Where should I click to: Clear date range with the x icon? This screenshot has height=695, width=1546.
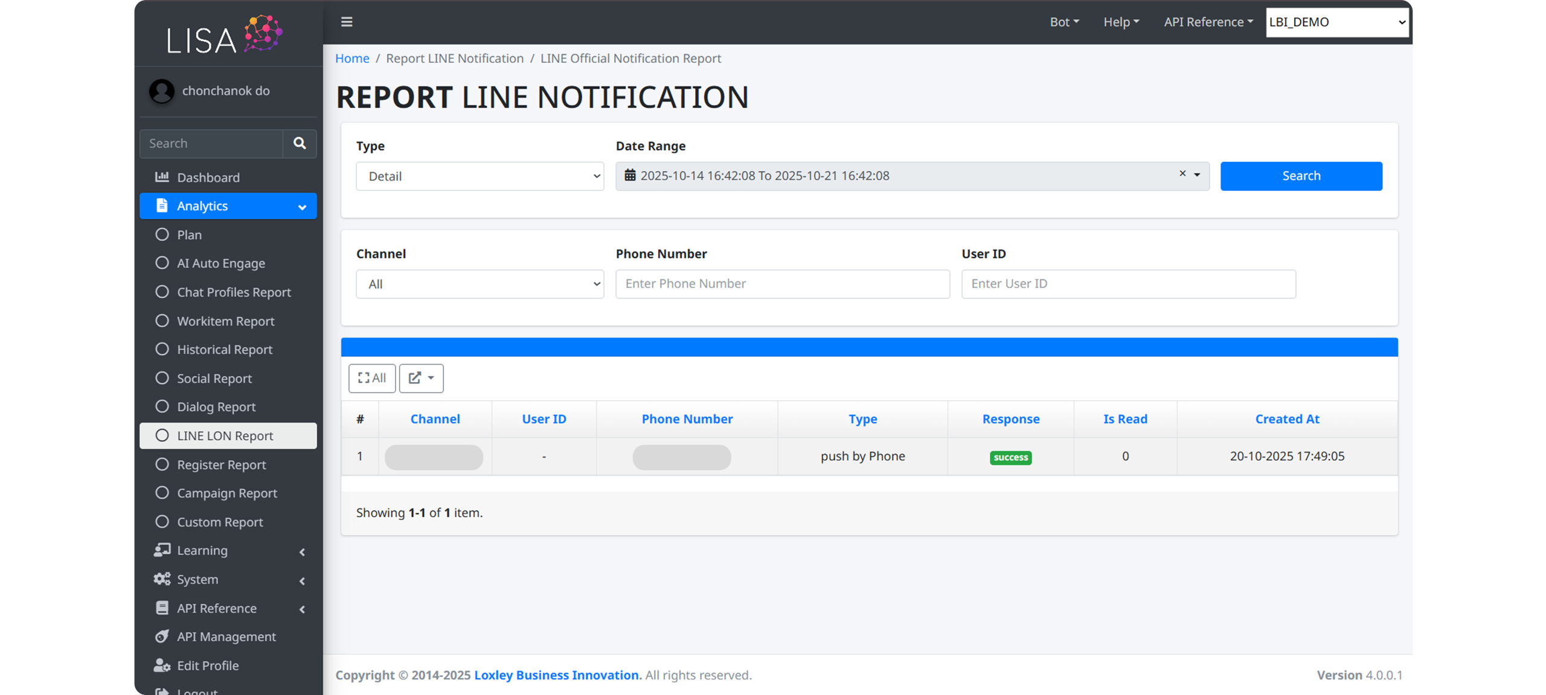coord(1182,174)
